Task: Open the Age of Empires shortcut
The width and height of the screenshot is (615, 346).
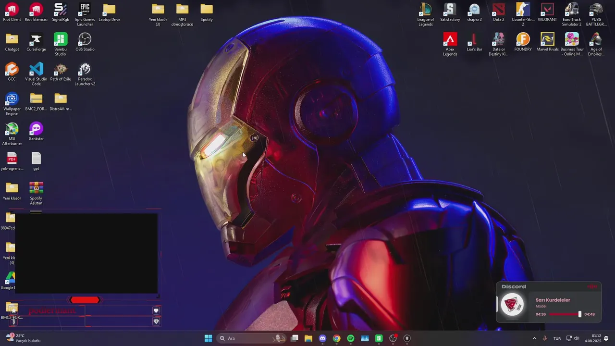Action: [x=596, y=44]
